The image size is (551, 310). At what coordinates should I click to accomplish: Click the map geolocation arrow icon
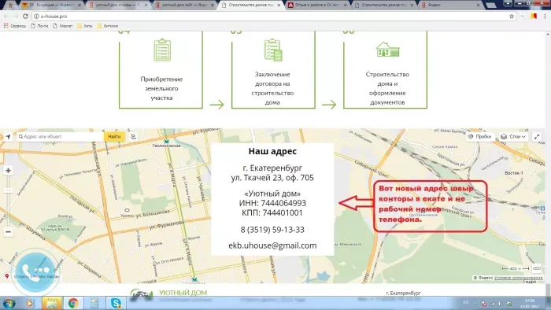[8, 137]
